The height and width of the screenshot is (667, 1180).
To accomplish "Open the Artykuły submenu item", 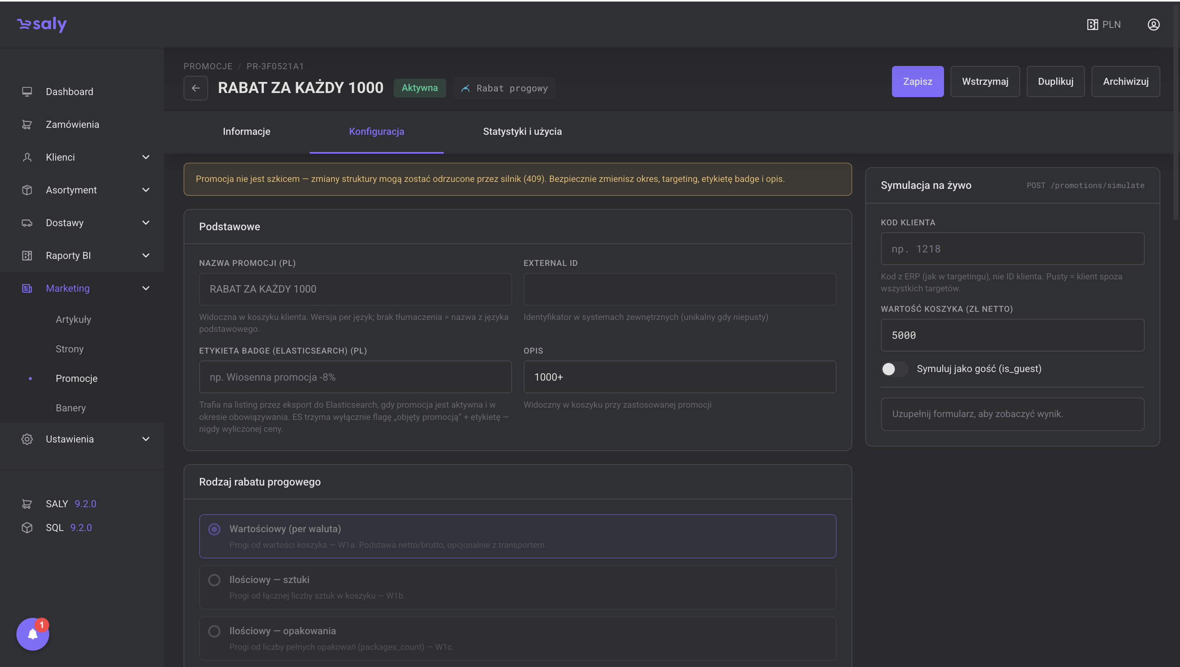I will coord(73,319).
